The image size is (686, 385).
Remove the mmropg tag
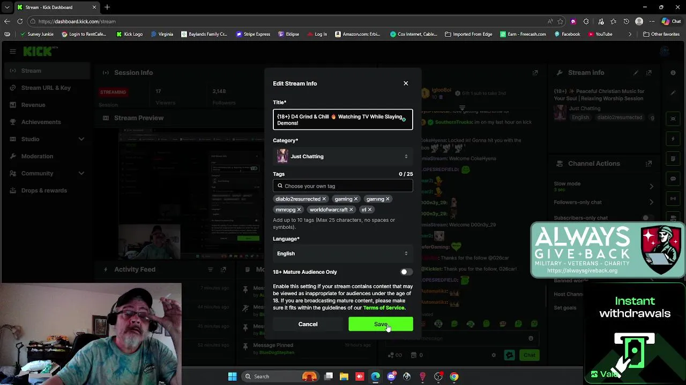(299, 210)
